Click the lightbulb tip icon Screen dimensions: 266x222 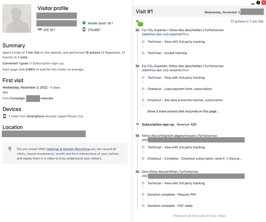click(10, 149)
